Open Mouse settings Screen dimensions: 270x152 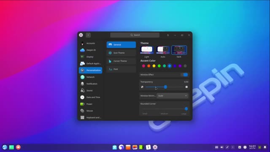(90, 111)
